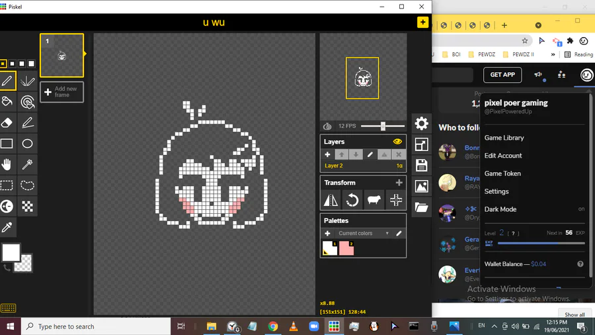Select smallest pen size option
The image size is (595, 335).
[3, 64]
